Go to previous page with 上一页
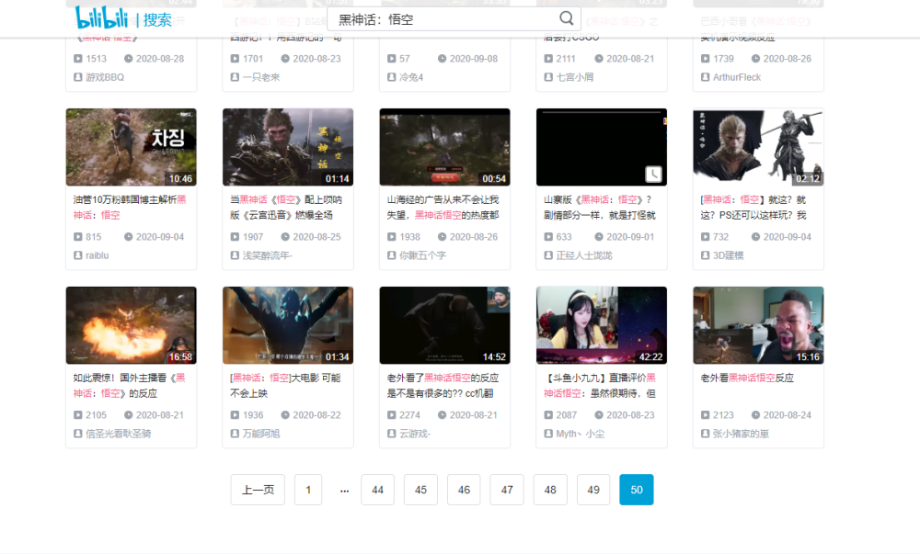This screenshot has width=920, height=554. point(258,490)
